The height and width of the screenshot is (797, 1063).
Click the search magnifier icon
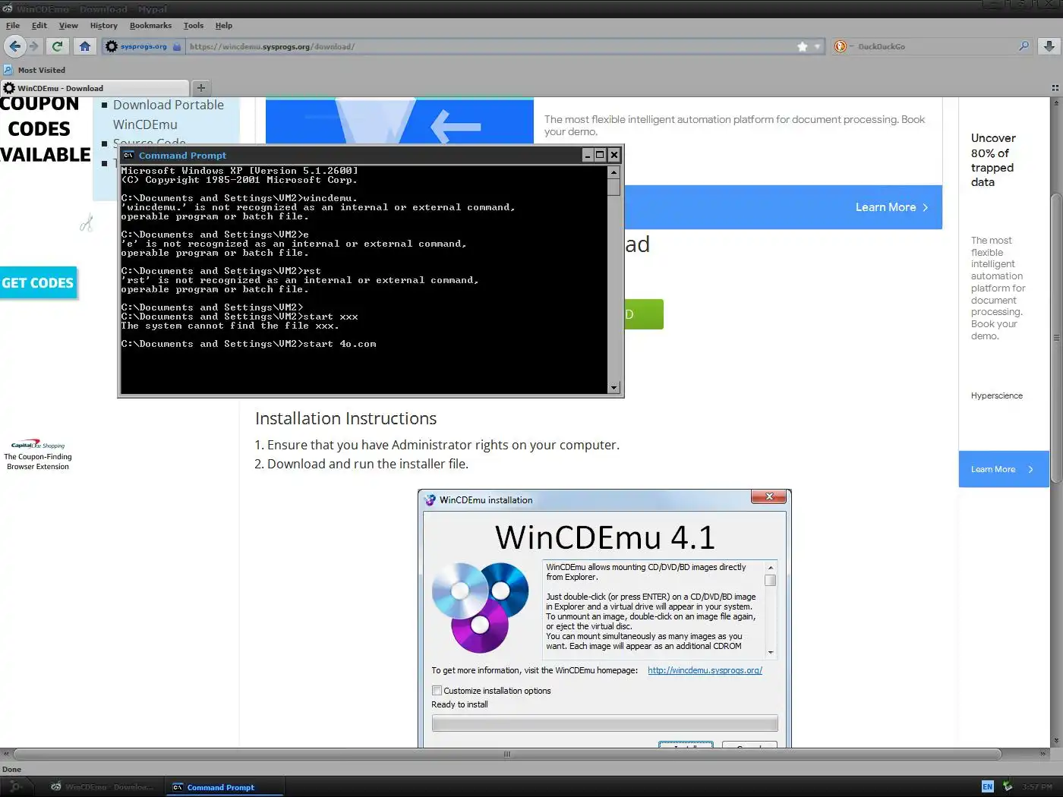pyautogui.click(x=1024, y=46)
